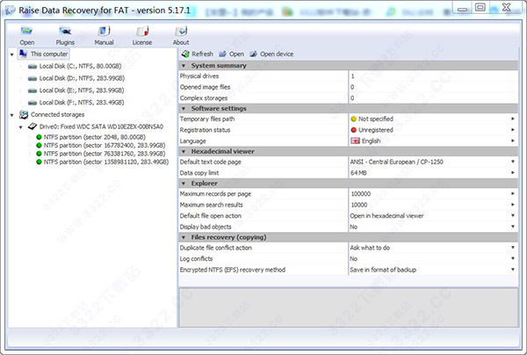This screenshot has width=527, height=355.
Task: Open Duplicate file conflict action dropdown
Action: (513, 248)
